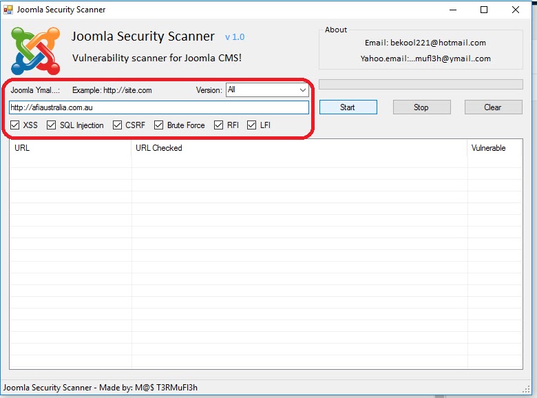Sort by the URL column header
The width and height of the screenshot is (537, 398).
[70, 148]
